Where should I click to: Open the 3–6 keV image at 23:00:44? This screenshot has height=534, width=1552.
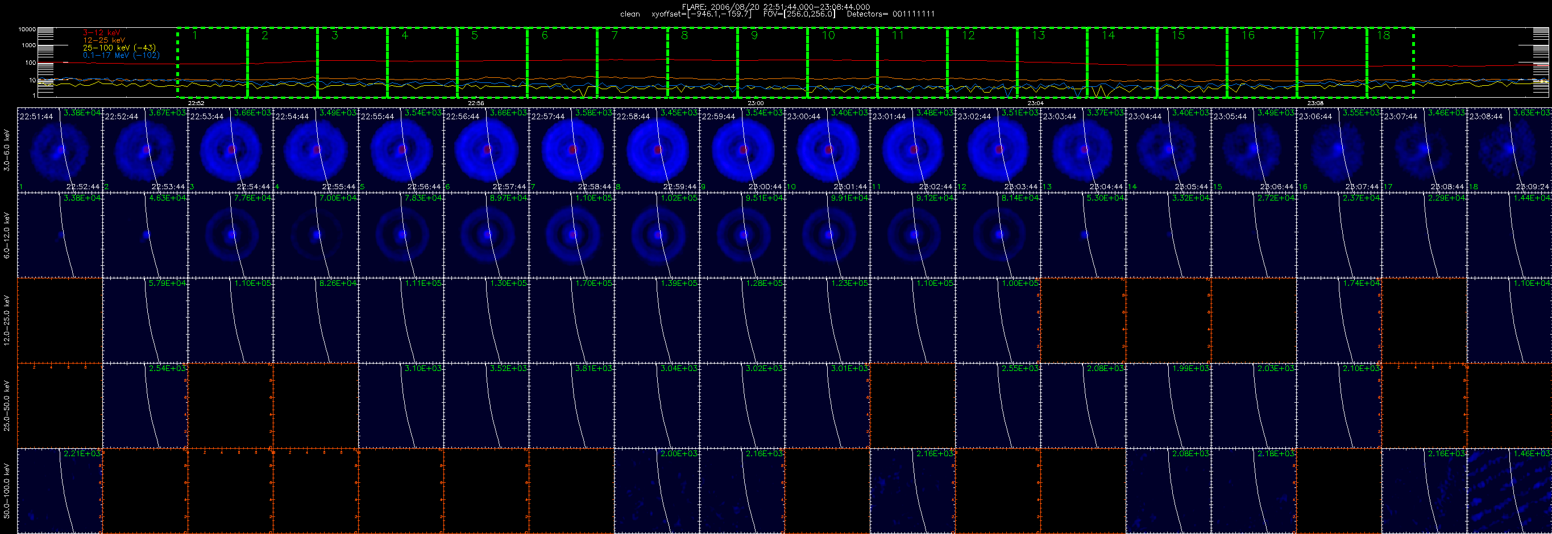click(x=827, y=150)
